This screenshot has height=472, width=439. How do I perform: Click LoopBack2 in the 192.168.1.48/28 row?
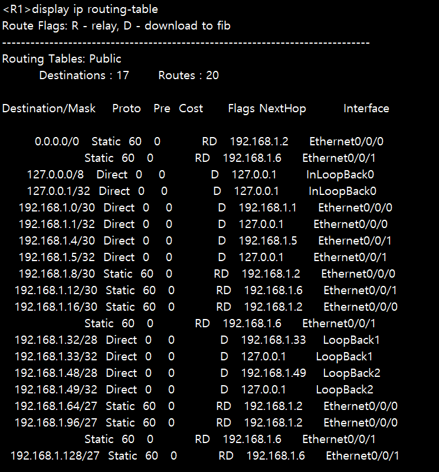352,373
